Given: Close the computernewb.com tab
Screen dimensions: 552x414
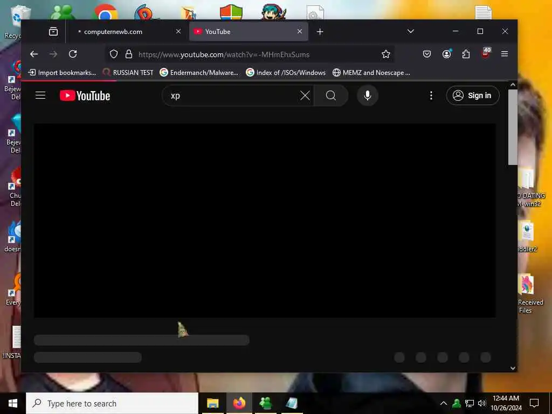Looking at the screenshot, I should click(x=178, y=31).
